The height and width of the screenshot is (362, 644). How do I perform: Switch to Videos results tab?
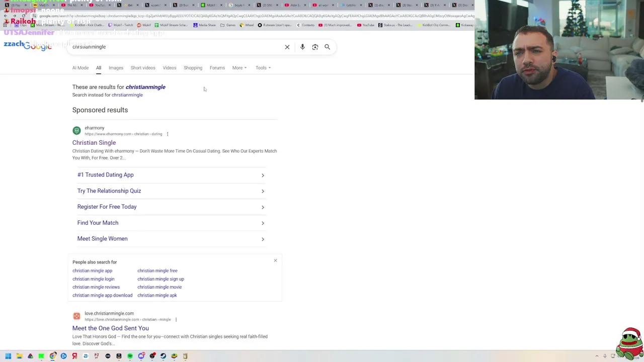(170, 68)
